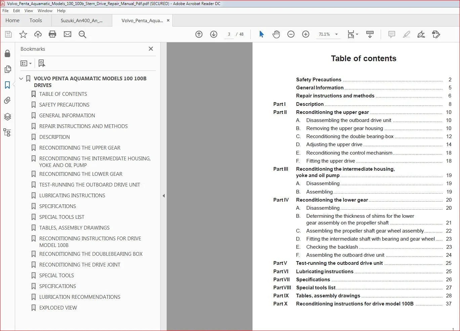
Task: Click the read mode toolbar icon
Action: click(x=370, y=34)
